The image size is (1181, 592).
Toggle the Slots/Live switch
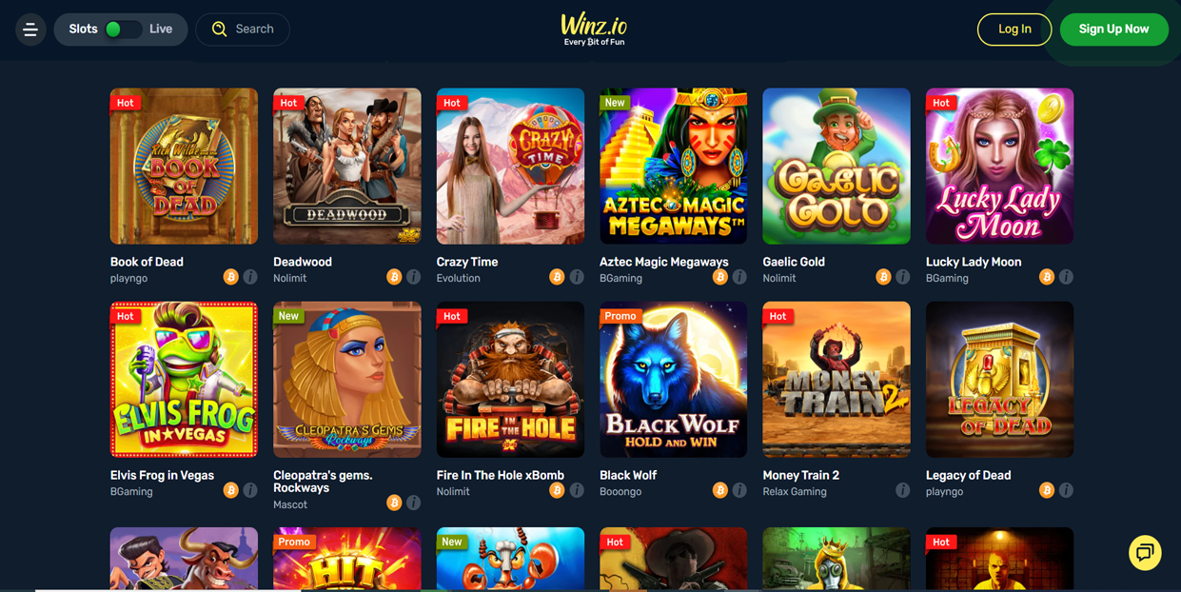pos(121,30)
